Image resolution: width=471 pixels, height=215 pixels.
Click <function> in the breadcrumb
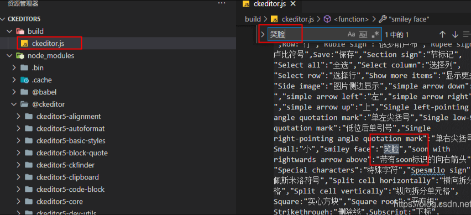click(x=351, y=19)
